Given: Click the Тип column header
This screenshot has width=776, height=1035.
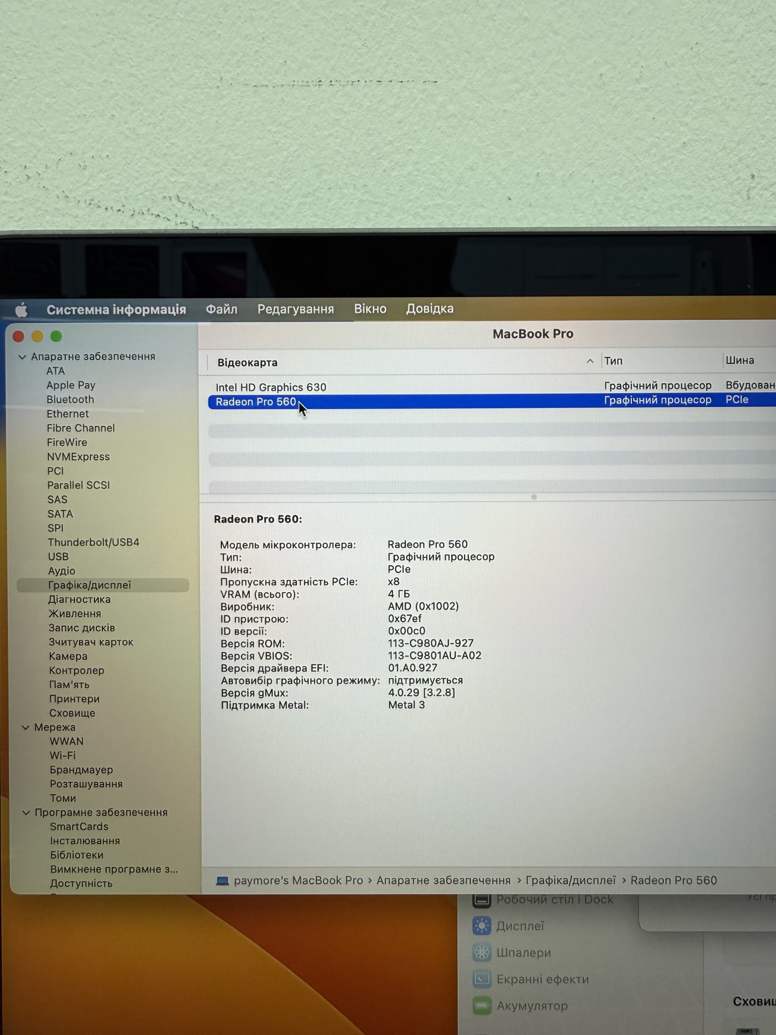Looking at the screenshot, I should [x=613, y=361].
